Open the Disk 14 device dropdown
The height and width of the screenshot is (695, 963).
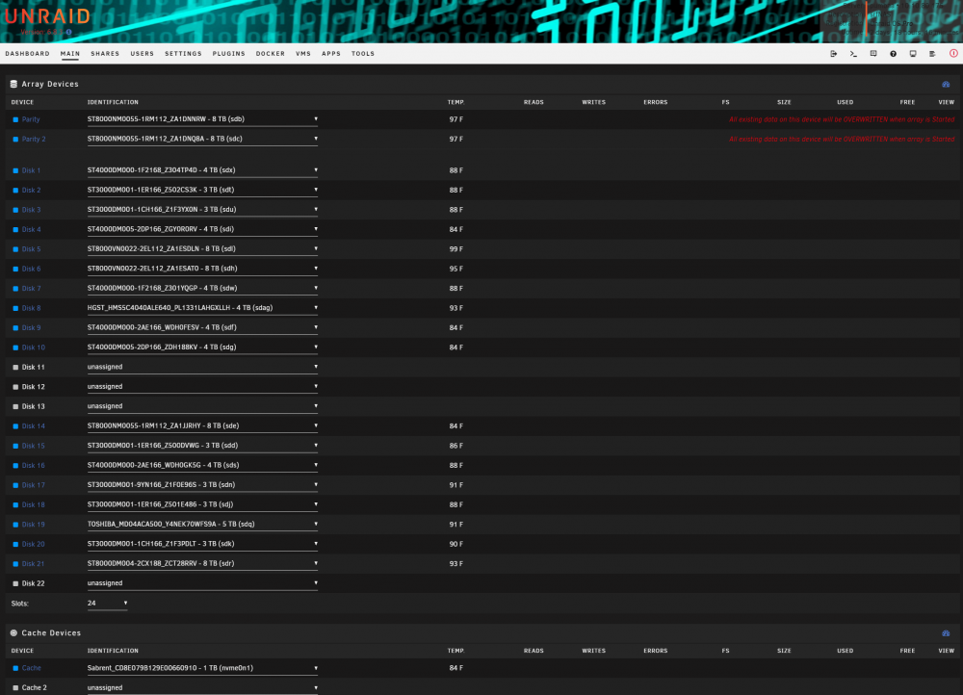point(202,425)
